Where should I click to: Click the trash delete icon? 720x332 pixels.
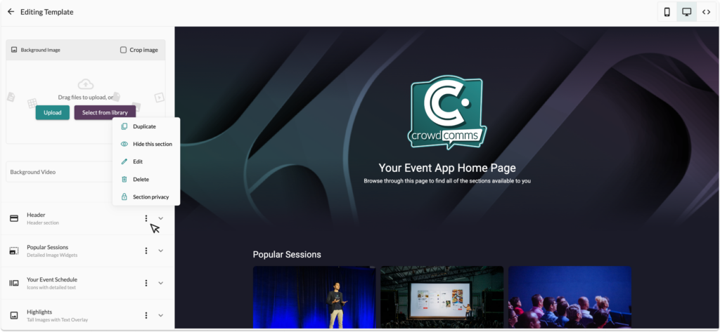124,179
